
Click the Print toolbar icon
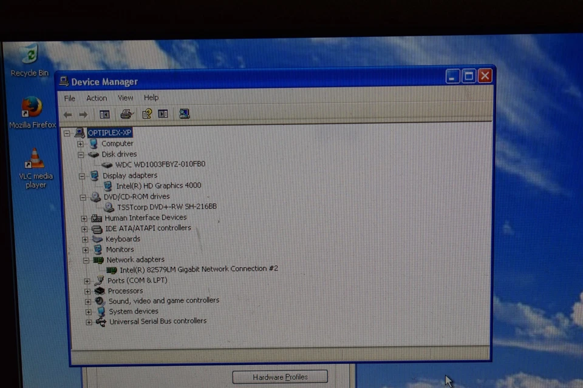tap(126, 114)
